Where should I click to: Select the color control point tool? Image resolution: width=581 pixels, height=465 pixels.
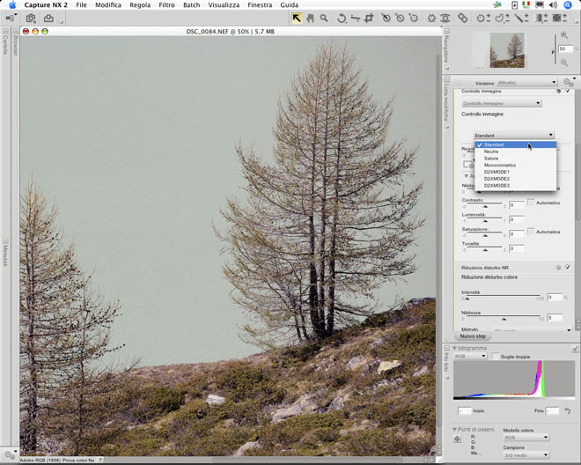pyautogui.click(x=431, y=18)
